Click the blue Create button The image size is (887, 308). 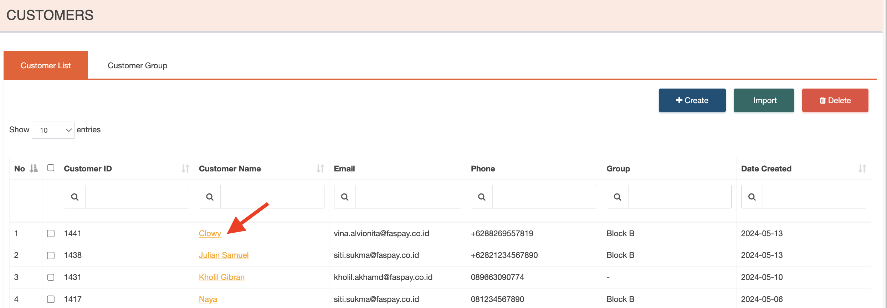tap(692, 100)
